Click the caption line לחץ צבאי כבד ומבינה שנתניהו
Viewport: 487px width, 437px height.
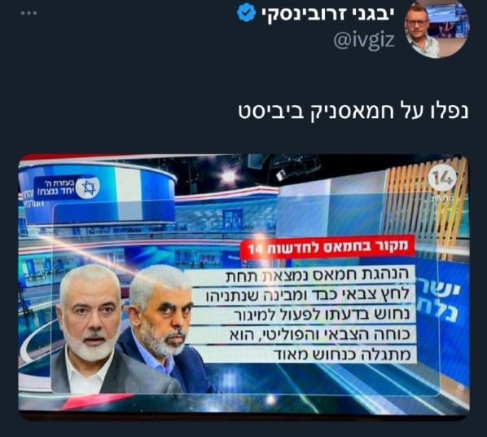[306, 294]
